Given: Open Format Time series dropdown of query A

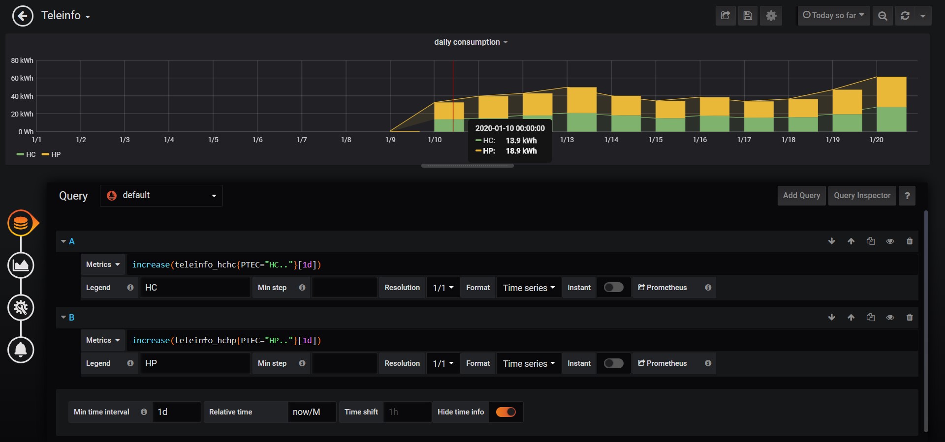Looking at the screenshot, I should tap(529, 288).
